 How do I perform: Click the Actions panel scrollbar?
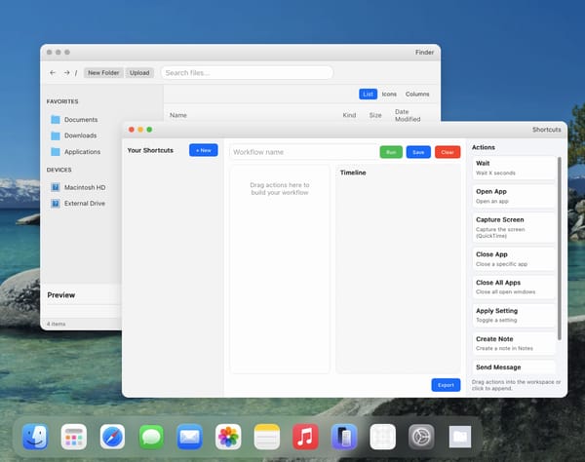[560, 249]
